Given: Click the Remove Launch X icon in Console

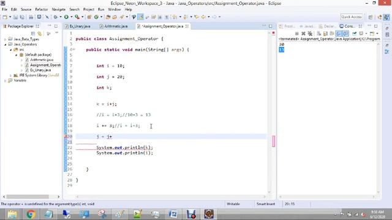Looking at the screenshot, I should pyautogui.click(x=304, y=34).
